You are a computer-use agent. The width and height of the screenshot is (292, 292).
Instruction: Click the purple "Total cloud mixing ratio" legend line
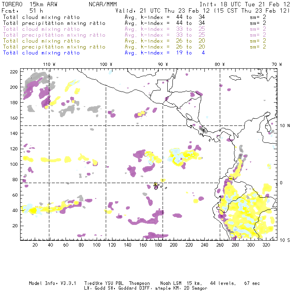tap(41, 29)
